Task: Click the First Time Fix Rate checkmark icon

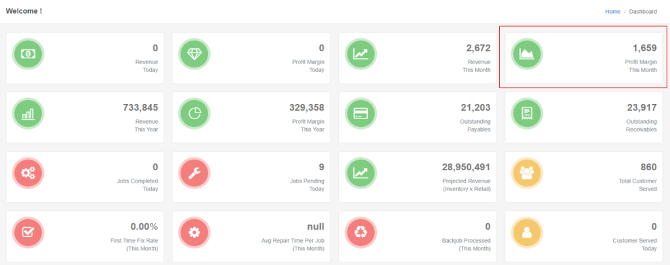Action: point(29,233)
